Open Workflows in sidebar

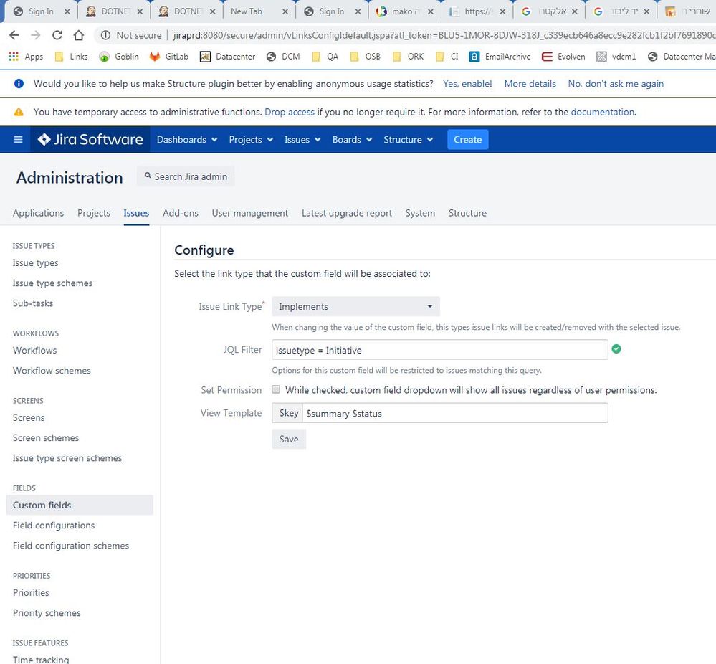pos(34,350)
